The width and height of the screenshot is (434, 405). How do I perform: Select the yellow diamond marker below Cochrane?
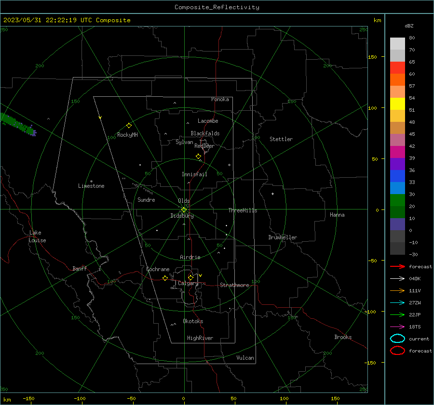tap(165, 278)
